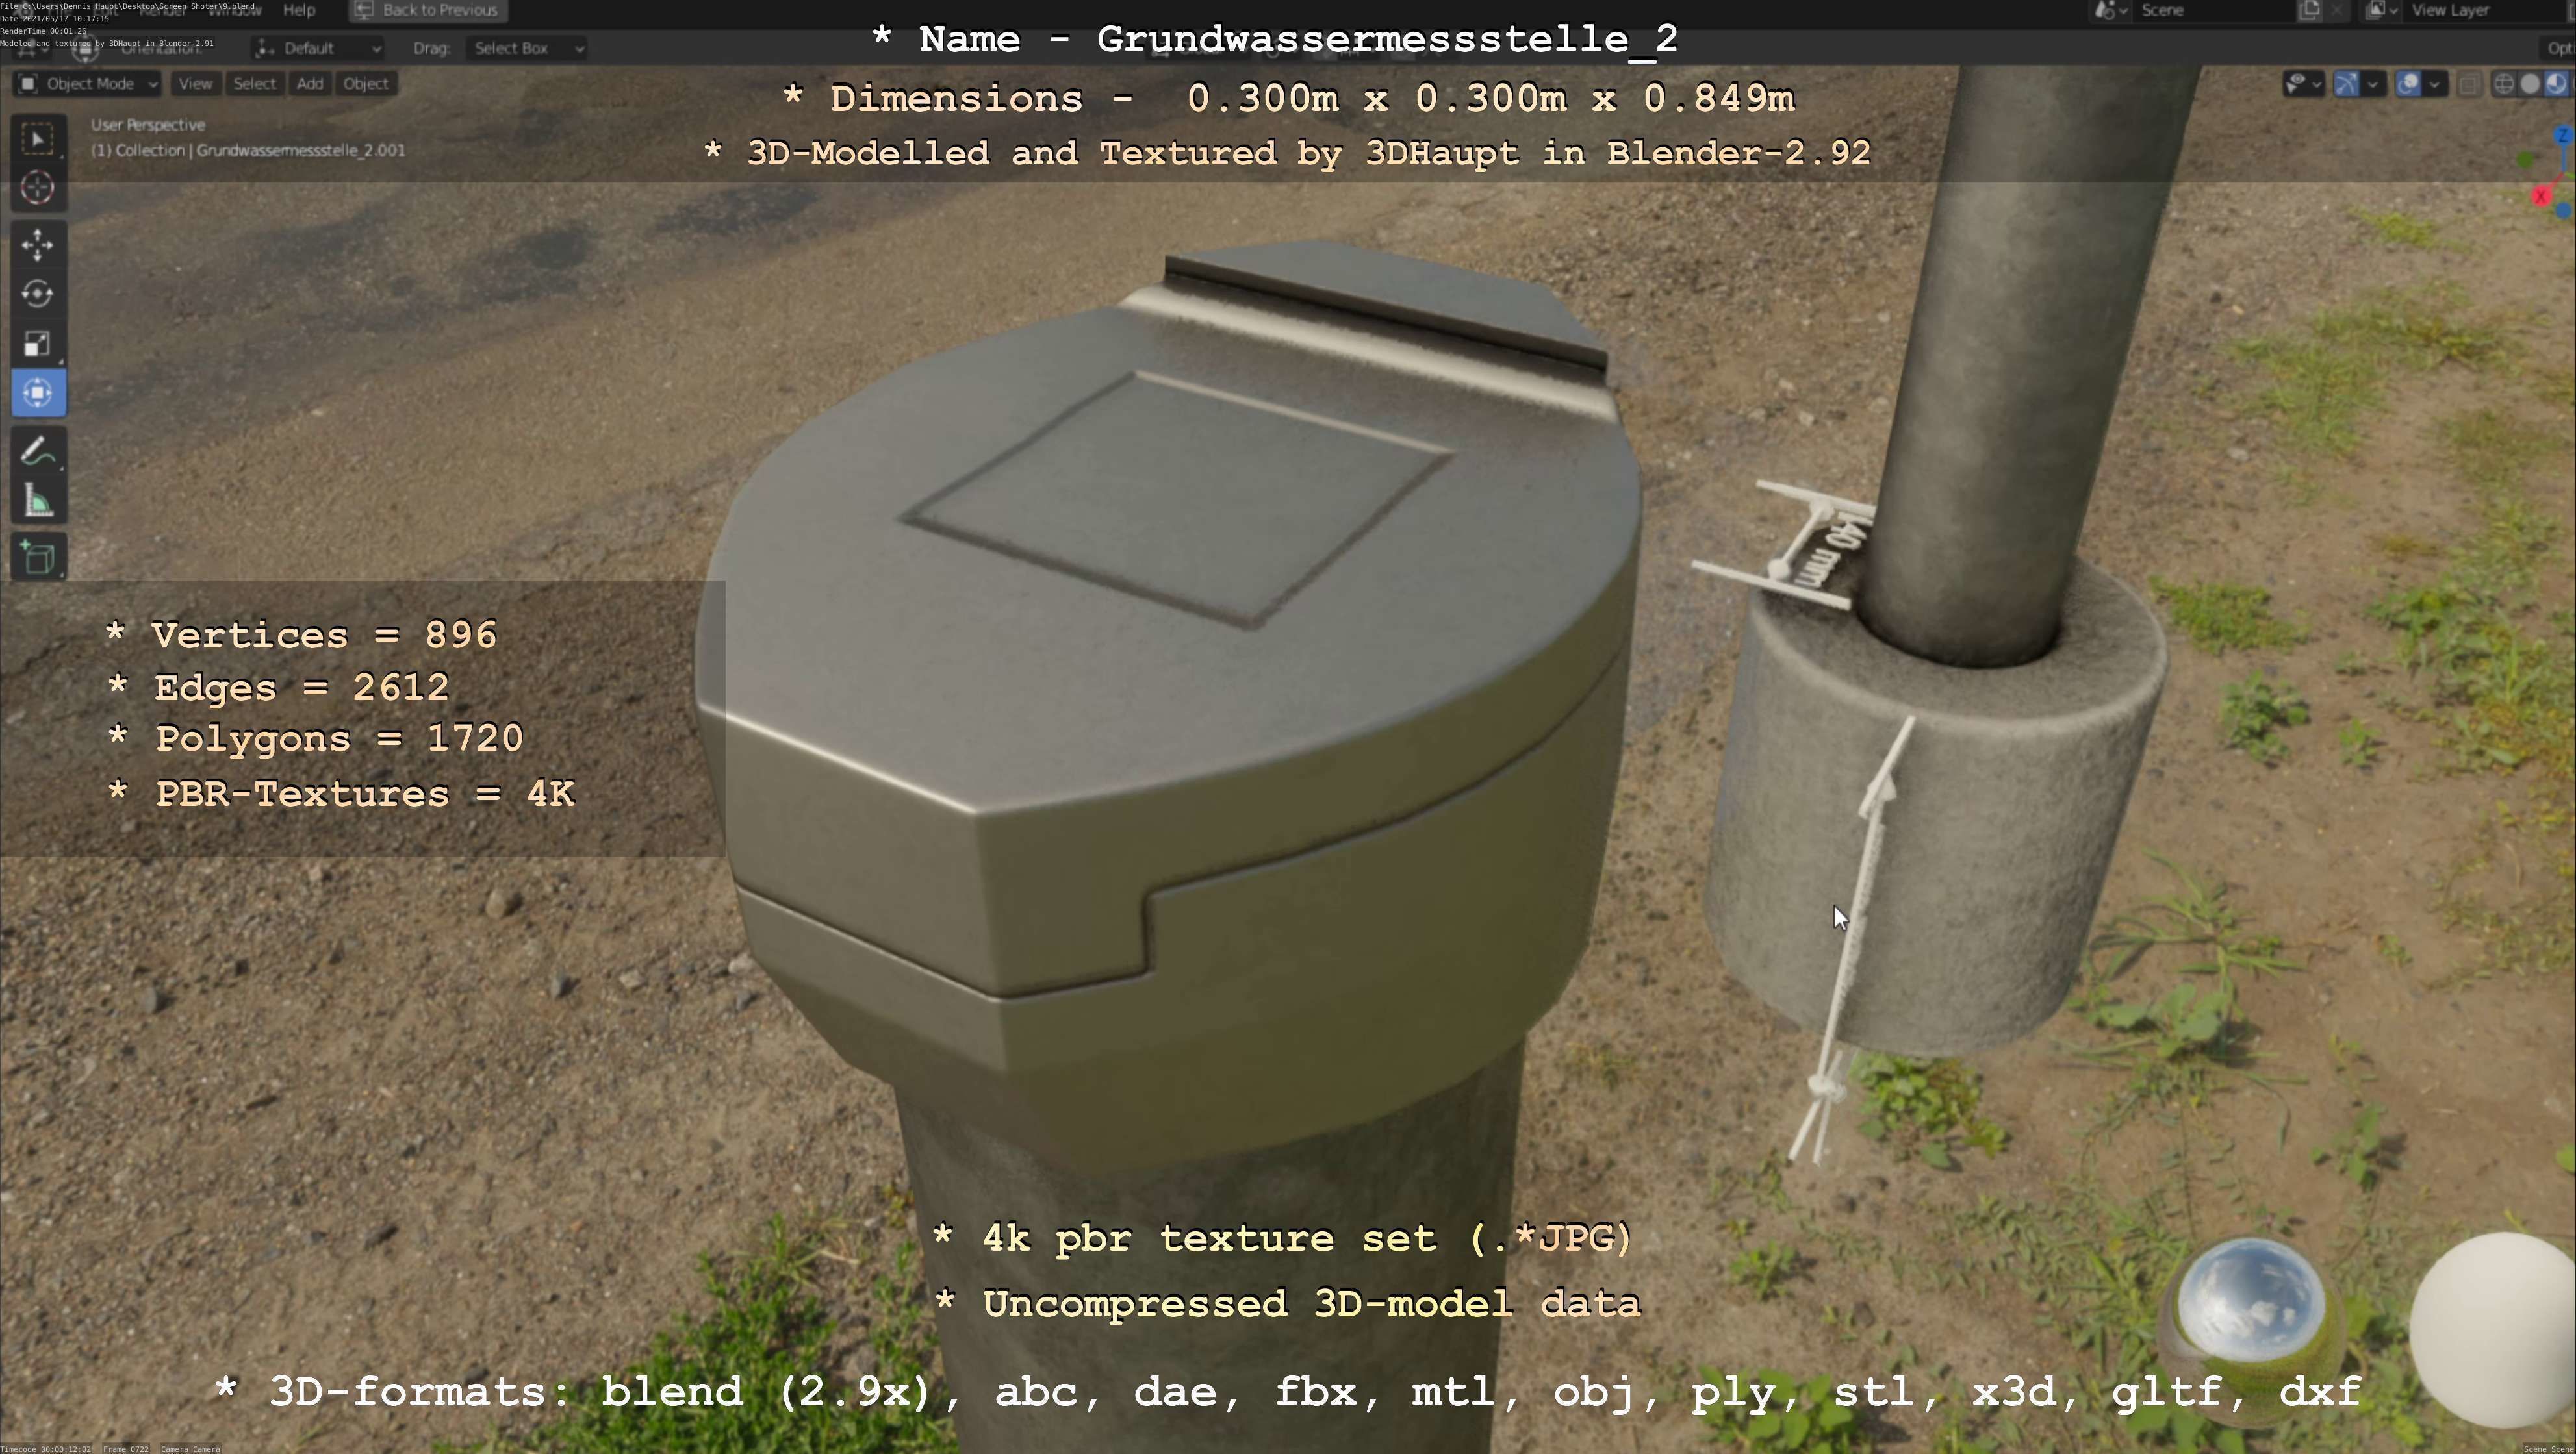This screenshot has width=2576, height=1454.
Task: Toggle viewport overlays display
Action: coord(2408,84)
